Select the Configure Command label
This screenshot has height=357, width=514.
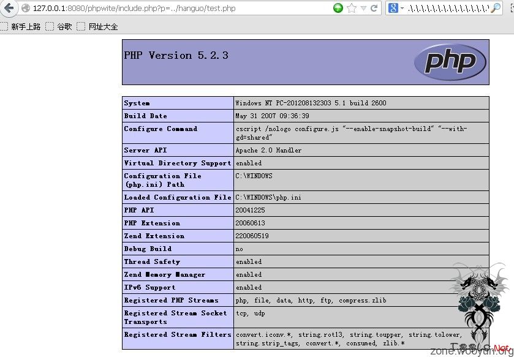click(161, 129)
